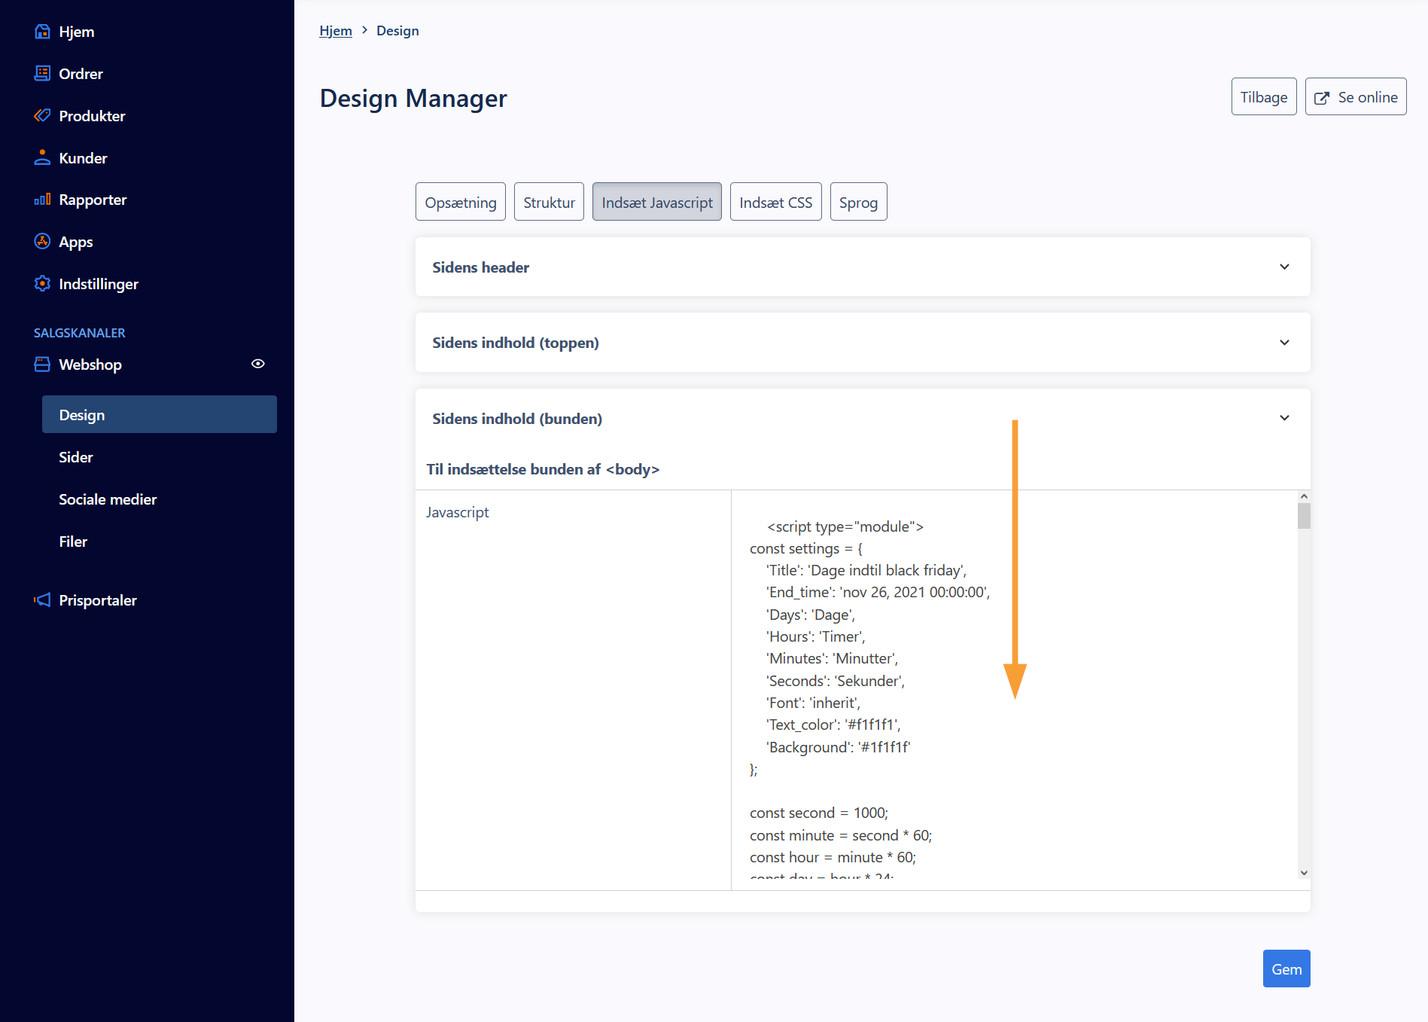Click the Produkter tag icon
The width and height of the screenshot is (1428, 1022).
(x=42, y=116)
